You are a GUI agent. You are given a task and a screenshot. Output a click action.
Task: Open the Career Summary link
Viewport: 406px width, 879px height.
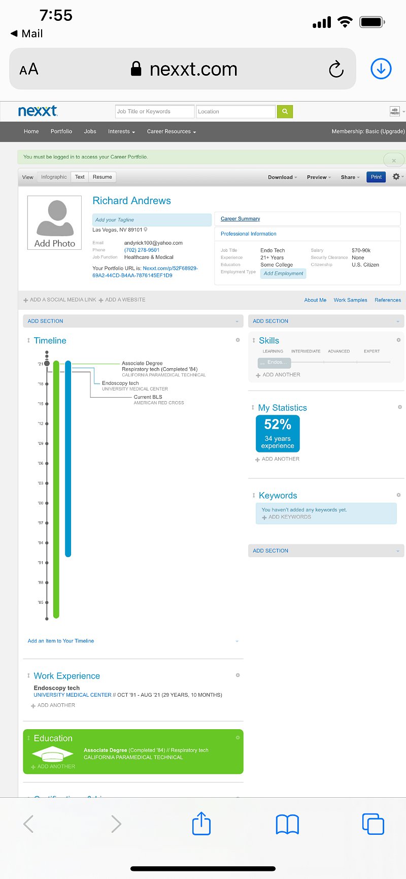240,219
